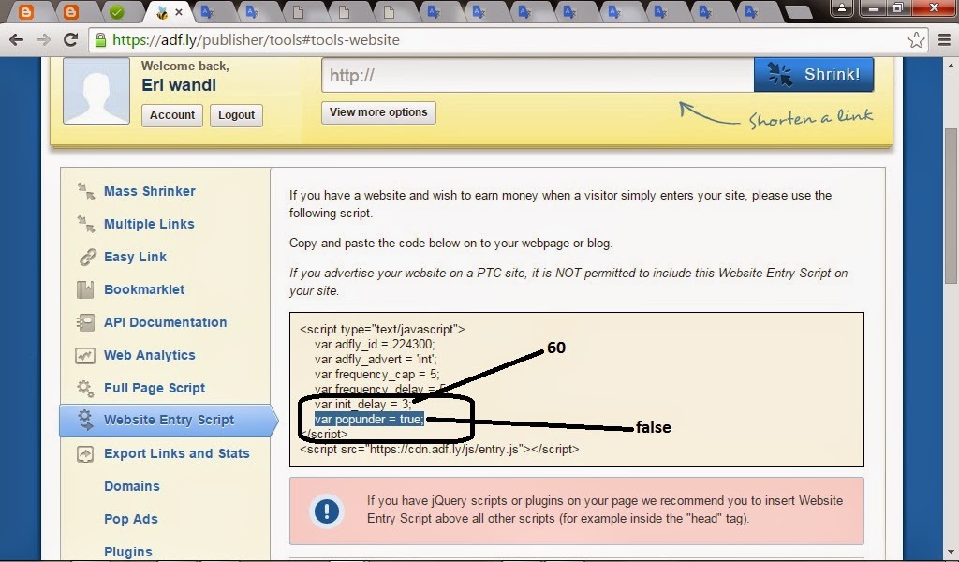Switch to first translate-icon tab
This screenshot has height=562, width=959.
207,11
